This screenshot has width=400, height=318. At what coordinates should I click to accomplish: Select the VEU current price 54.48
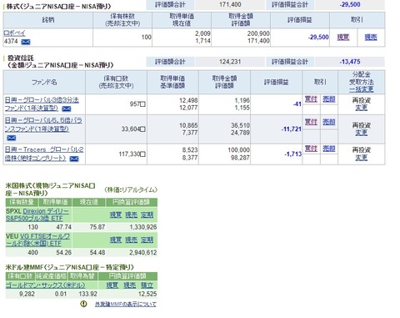click(x=97, y=252)
